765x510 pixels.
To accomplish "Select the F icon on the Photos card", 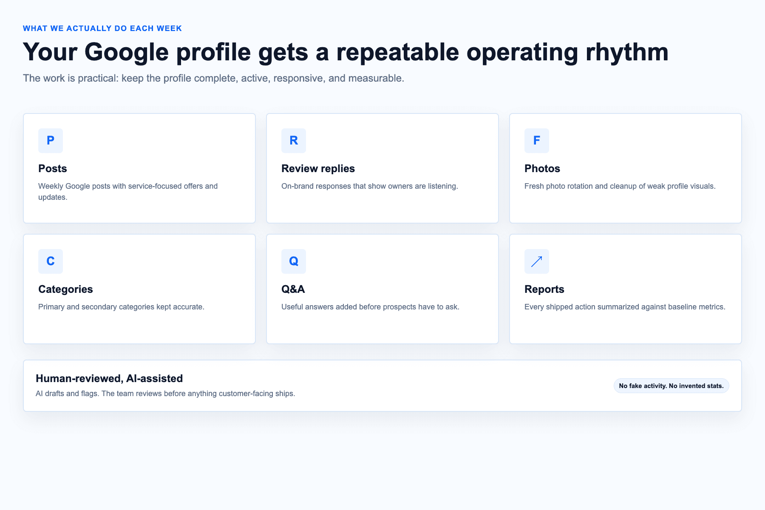I will point(537,141).
